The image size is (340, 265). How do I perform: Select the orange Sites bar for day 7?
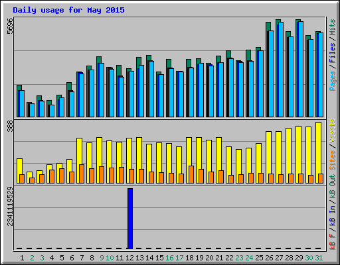click(82, 174)
